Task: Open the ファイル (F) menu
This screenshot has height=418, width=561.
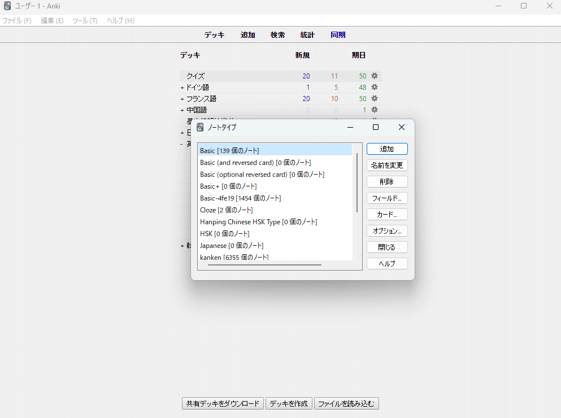Action: tap(17, 21)
